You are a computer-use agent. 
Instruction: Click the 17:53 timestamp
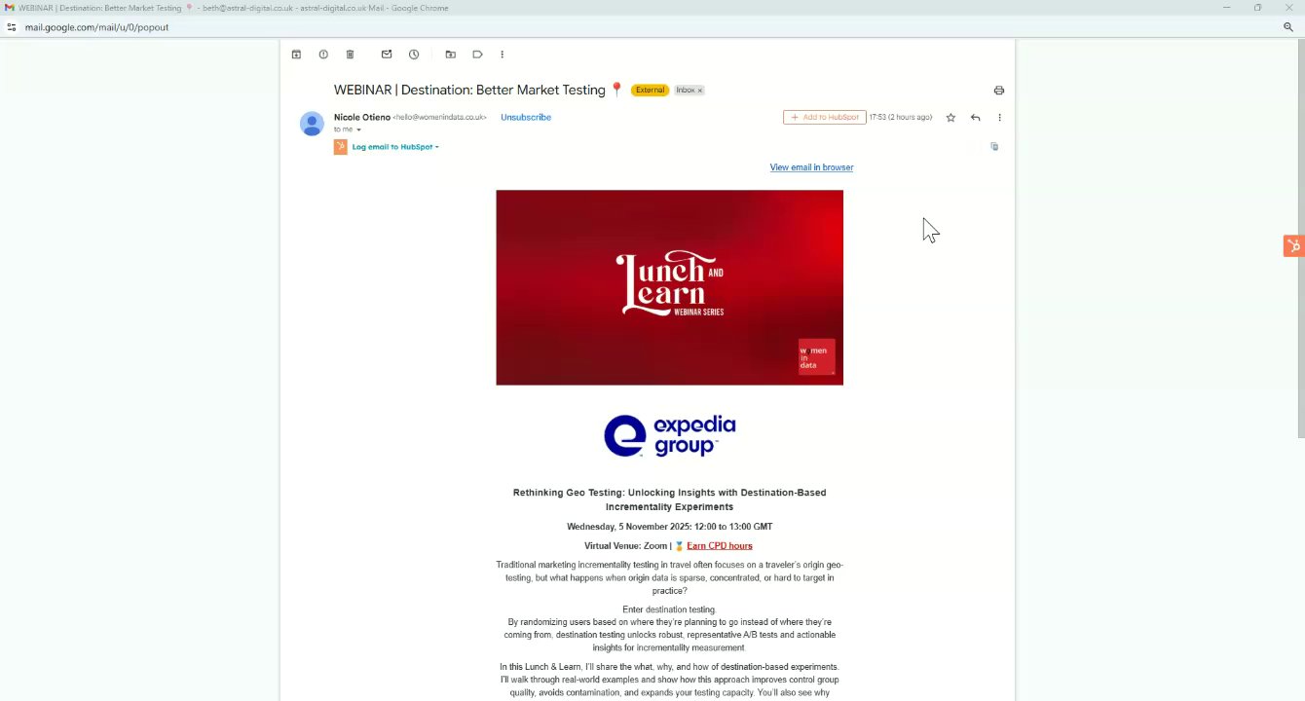pyautogui.click(x=900, y=117)
